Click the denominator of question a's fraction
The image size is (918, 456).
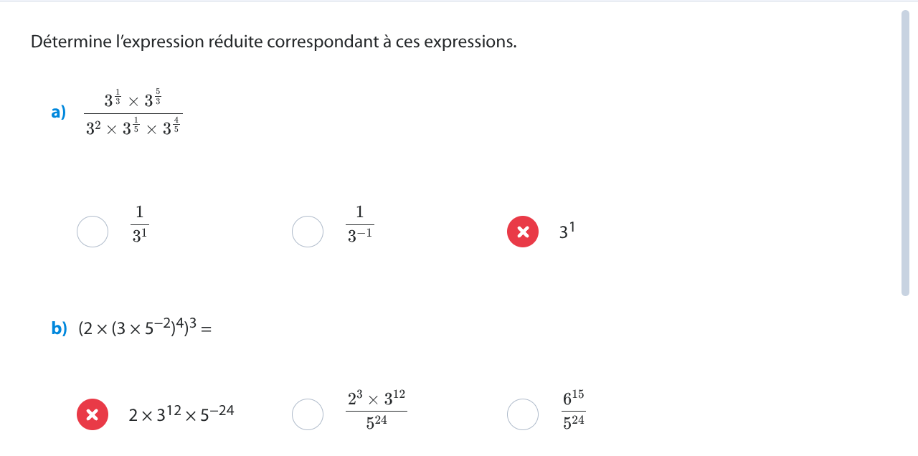pos(133,127)
